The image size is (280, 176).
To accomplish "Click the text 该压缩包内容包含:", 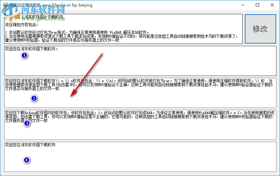I will coord(21,25).
